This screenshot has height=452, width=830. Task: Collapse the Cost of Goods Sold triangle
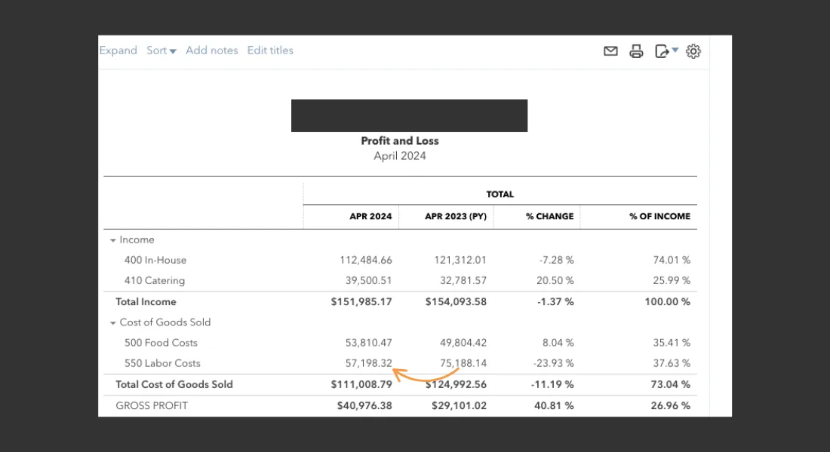tap(112, 322)
